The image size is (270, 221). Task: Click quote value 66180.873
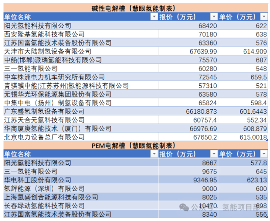[x=201, y=112]
